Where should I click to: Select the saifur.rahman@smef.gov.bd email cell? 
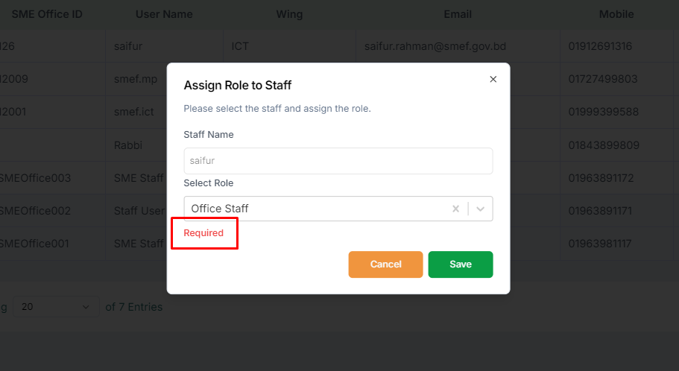coord(435,46)
